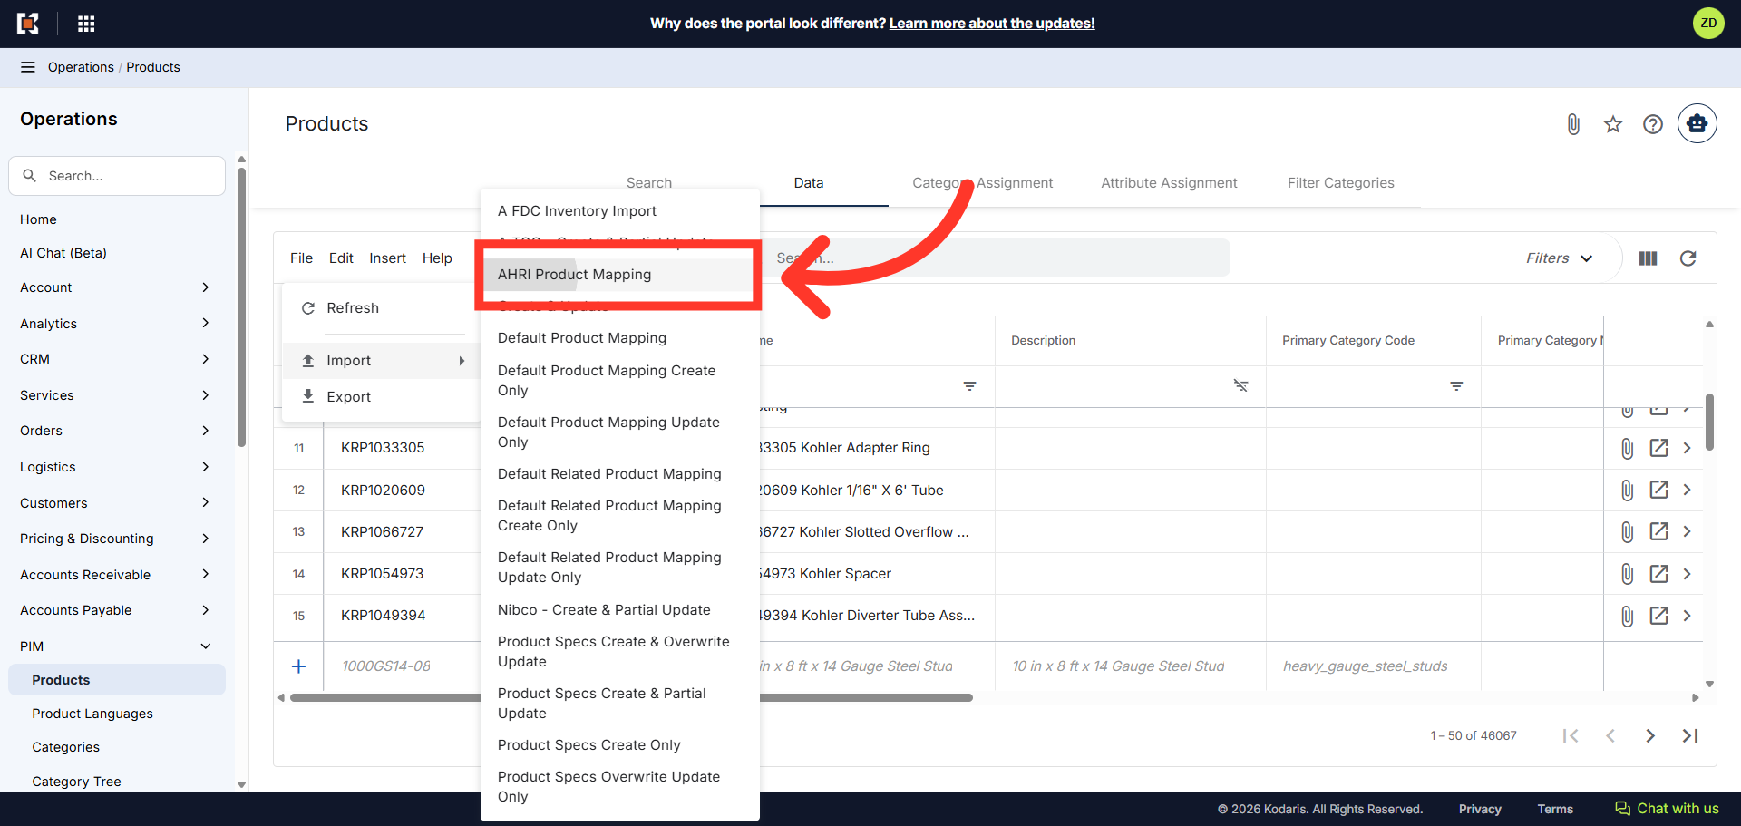The width and height of the screenshot is (1741, 826).
Task: Open KRP1049394 in new window
Action: (x=1658, y=616)
